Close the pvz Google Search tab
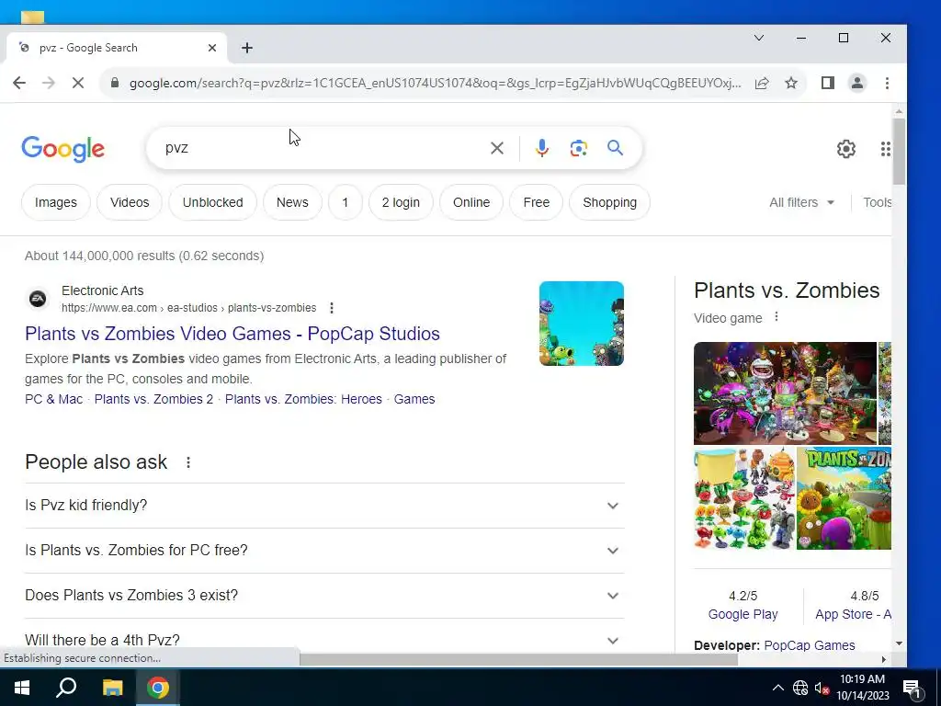Image resolution: width=941 pixels, height=706 pixels. click(x=212, y=48)
